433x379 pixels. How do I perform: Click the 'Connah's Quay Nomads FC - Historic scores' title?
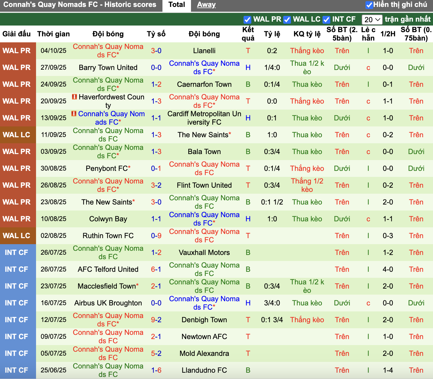click(x=80, y=5)
